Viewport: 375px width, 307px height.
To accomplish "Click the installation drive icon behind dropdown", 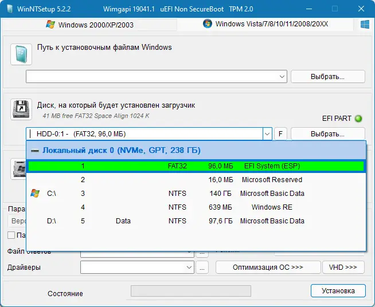I will (18, 169).
